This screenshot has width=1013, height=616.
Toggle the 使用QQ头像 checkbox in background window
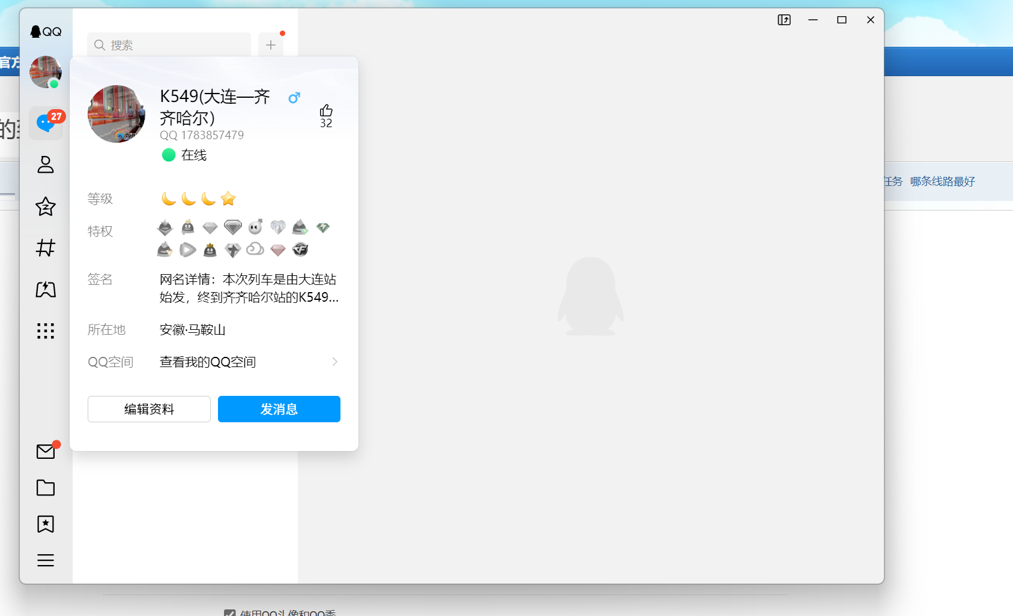(229, 613)
